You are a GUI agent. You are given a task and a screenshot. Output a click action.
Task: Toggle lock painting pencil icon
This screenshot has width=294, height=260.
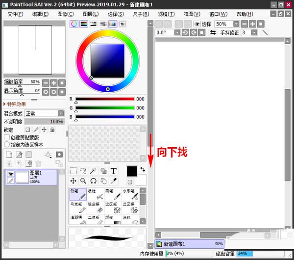[x=36, y=130]
